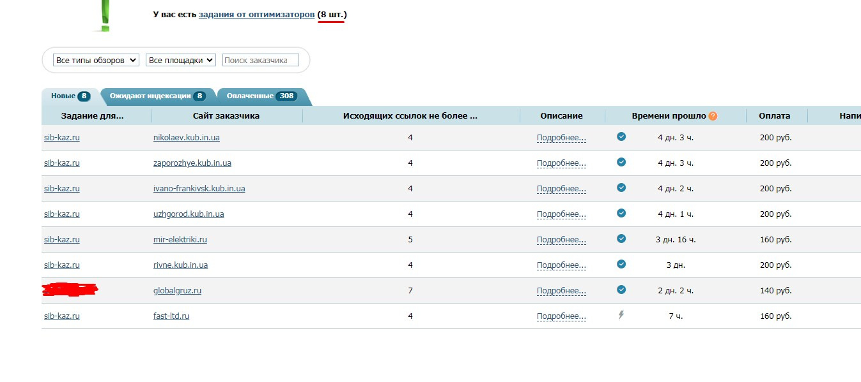Expand Подробнее for uzhgorod.kub.in.ua task
This screenshot has height=382, width=861.
tap(561, 214)
